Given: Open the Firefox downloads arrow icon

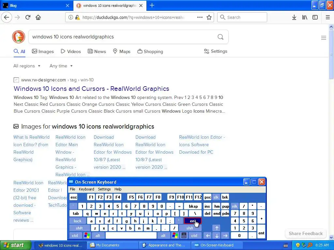Looking at the screenshot, I should coord(294,17).
